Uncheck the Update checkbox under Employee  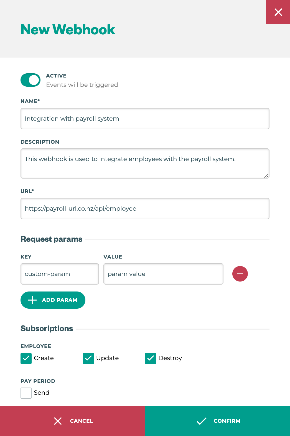click(88, 358)
